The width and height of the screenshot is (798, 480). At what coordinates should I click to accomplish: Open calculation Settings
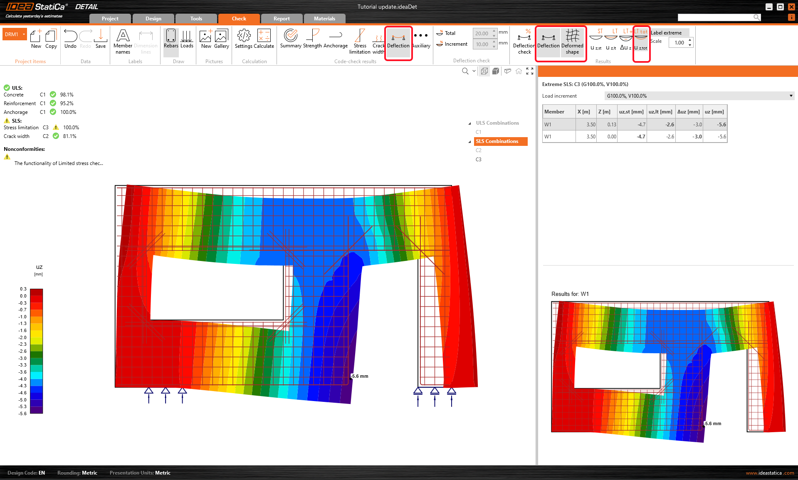click(x=244, y=39)
